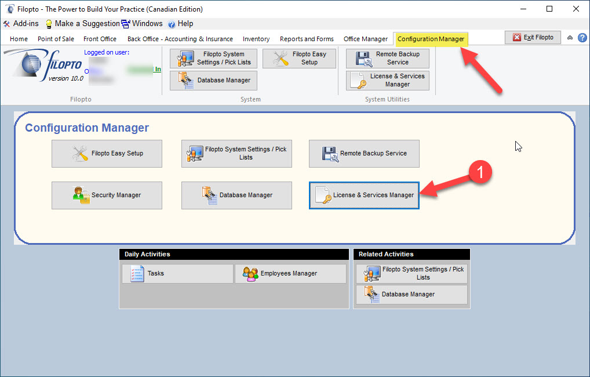Select Back Office - Accounting & Insurance tab

pyautogui.click(x=180, y=39)
